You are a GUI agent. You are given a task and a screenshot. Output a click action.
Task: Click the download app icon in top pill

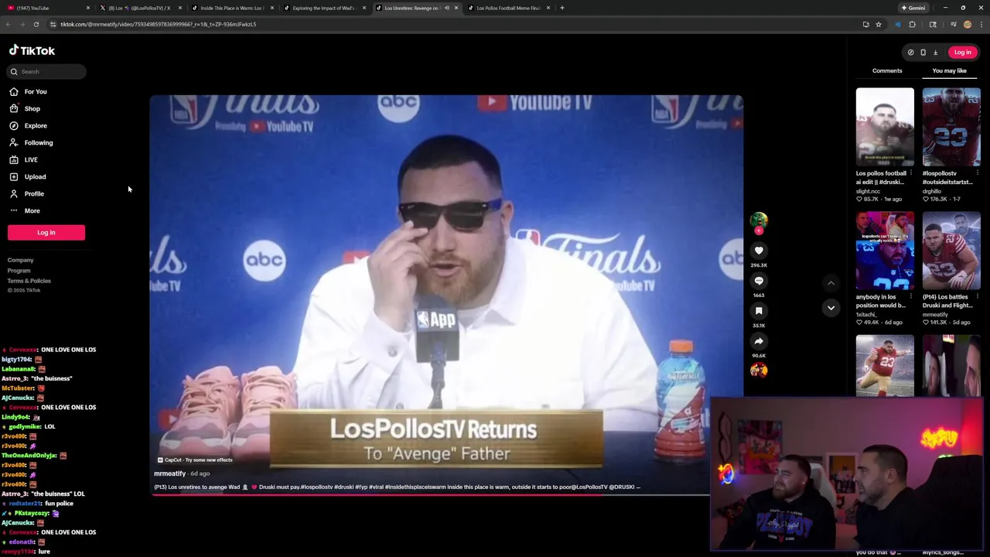click(935, 52)
